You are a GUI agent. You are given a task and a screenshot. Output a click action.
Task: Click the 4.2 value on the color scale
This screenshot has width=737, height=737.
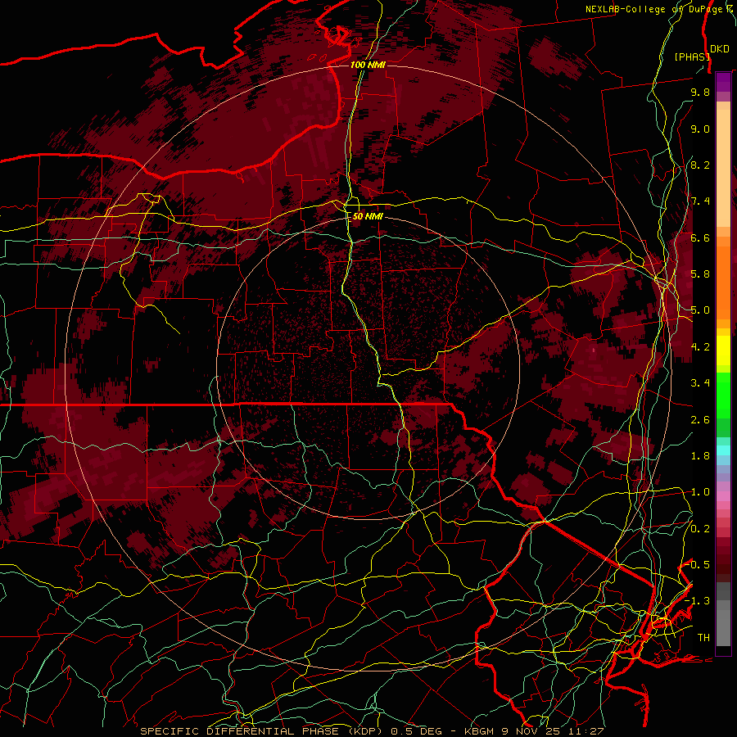(700, 347)
